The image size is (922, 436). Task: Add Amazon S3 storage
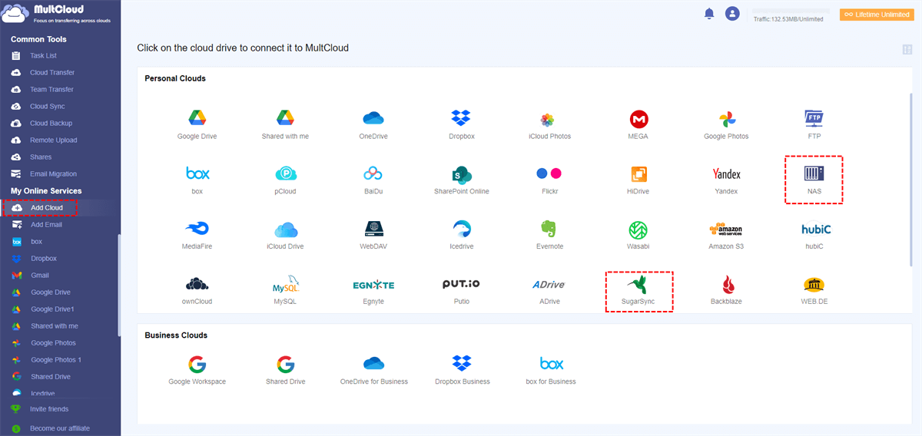click(x=726, y=229)
